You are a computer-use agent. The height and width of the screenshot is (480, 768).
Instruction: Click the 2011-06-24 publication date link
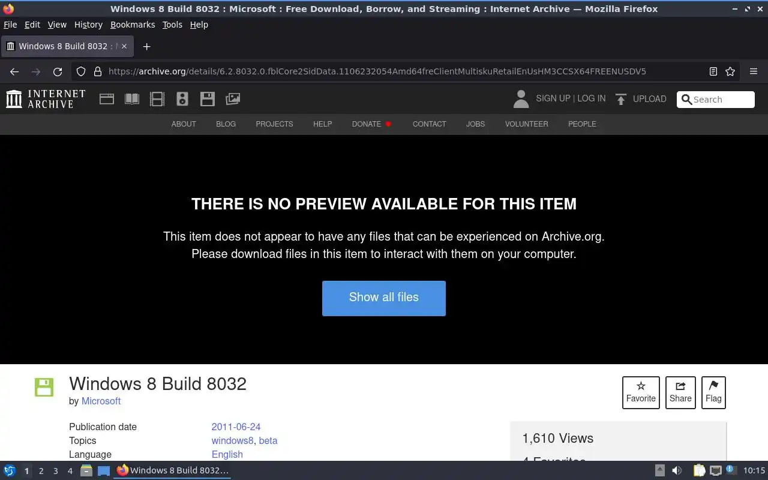tap(236, 427)
